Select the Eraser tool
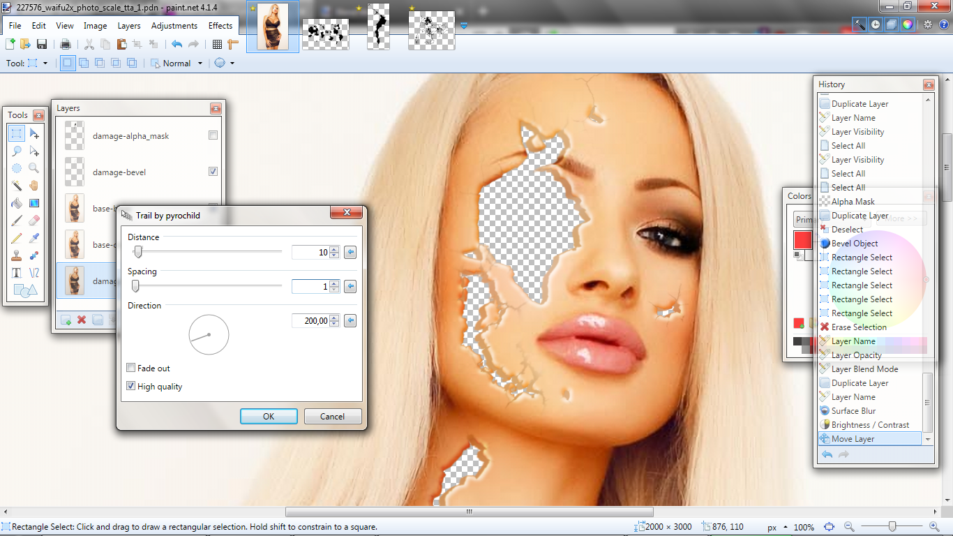Image resolution: width=953 pixels, height=536 pixels. [x=34, y=221]
